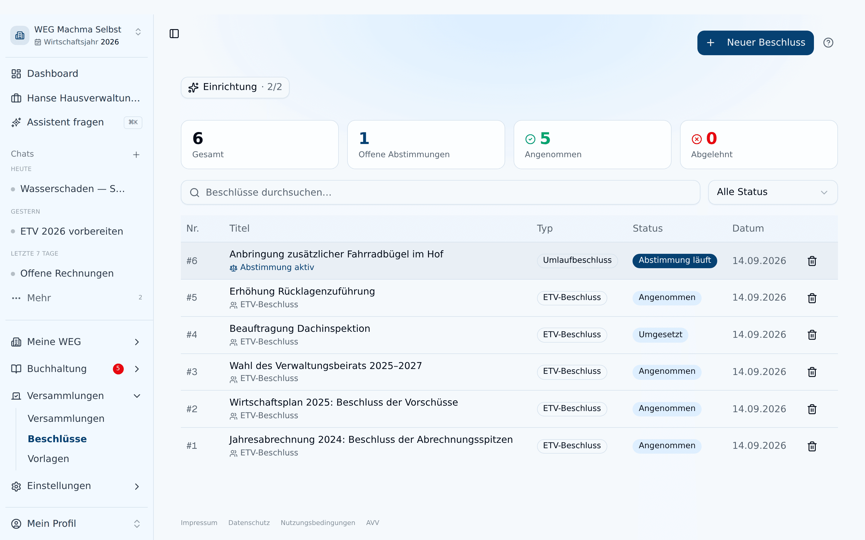Expand the Buchhaltung section chevron
This screenshot has width=865, height=540.
tap(137, 369)
